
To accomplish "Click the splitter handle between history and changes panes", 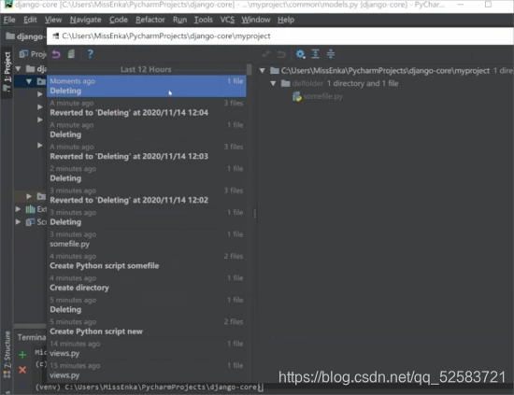I will [255, 214].
